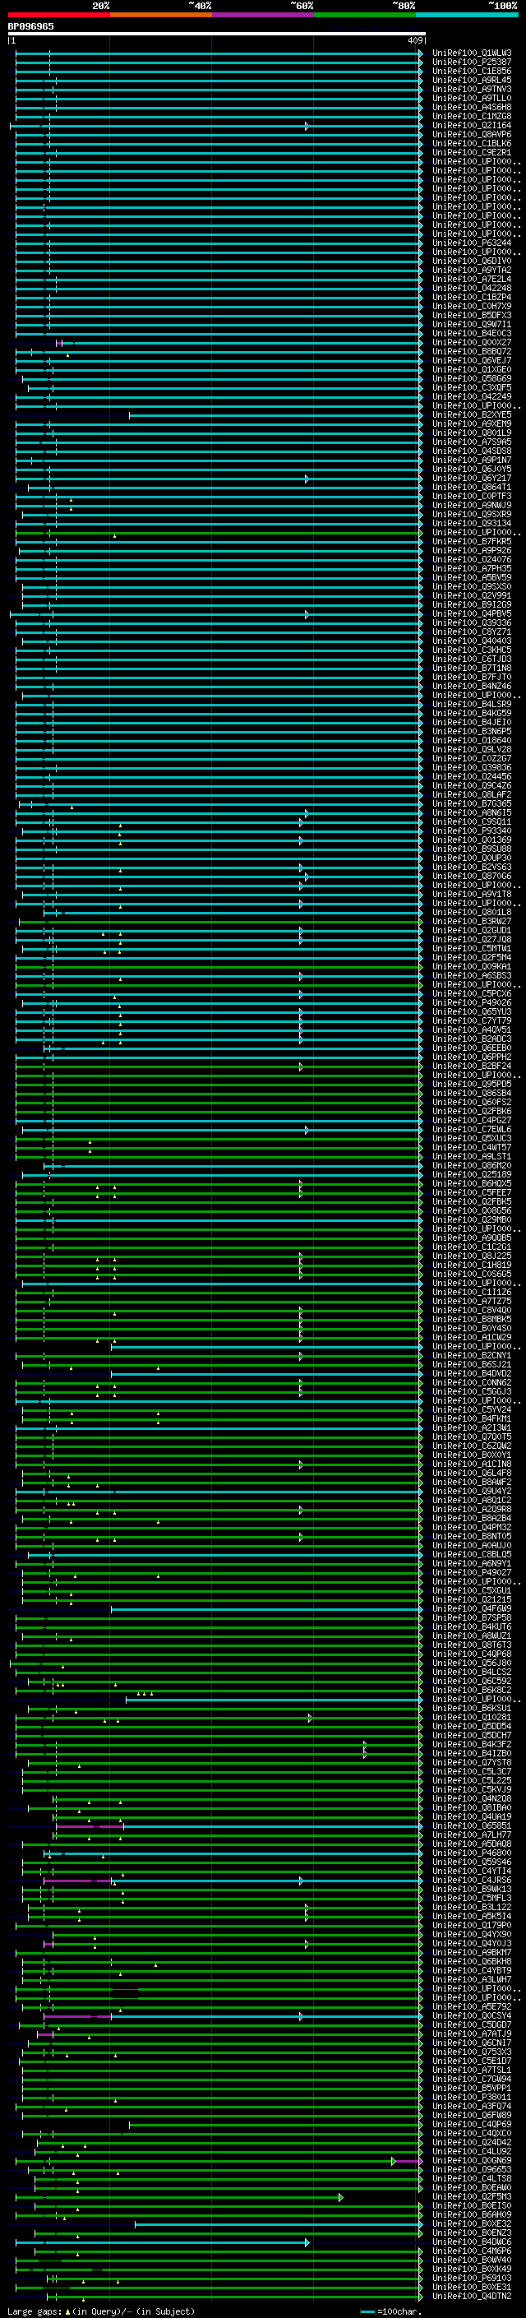Select the purple ~60% identity legend color
The image size is (526, 2318).
click(262, 16)
